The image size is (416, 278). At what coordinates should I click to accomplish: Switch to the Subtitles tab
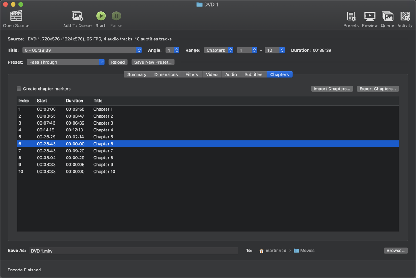[253, 74]
